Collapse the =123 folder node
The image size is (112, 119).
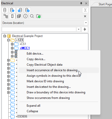(8, 40)
